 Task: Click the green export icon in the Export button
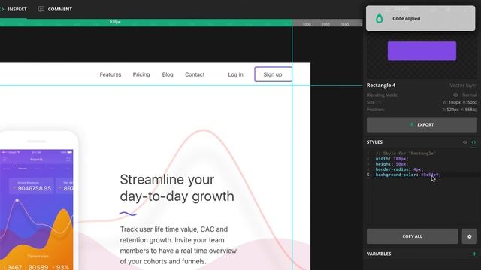[412, 125]
